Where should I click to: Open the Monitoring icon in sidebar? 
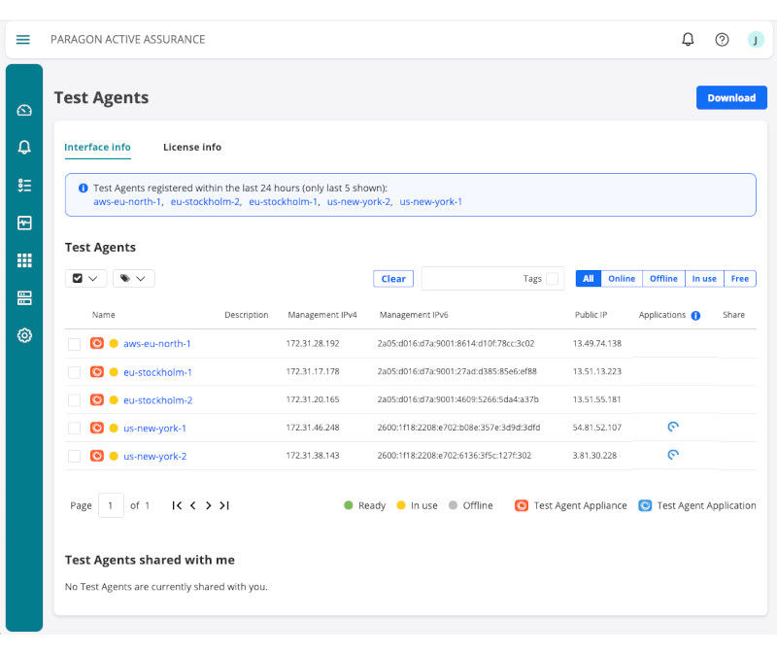click(24, 222)
